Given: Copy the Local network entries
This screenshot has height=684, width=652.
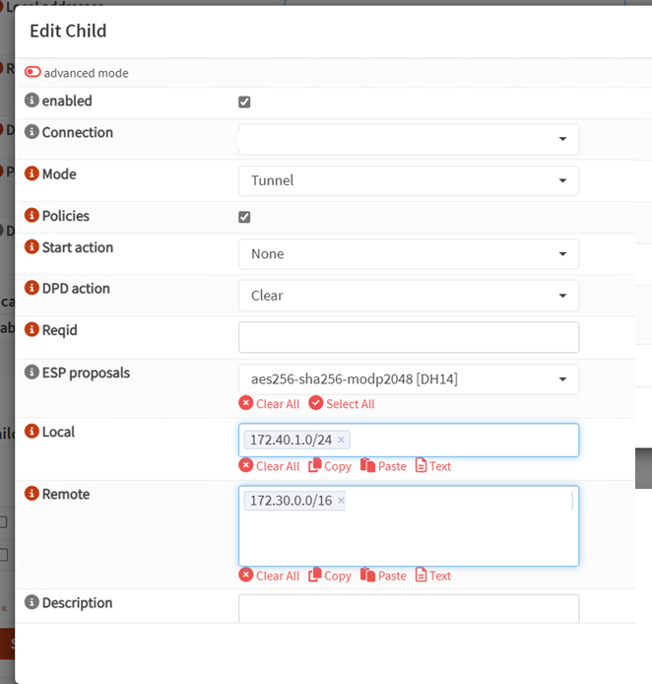Looking at the screenshot, I should point(330,466).
